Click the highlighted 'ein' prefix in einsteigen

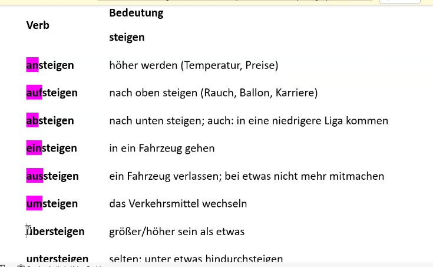[34, 148]
